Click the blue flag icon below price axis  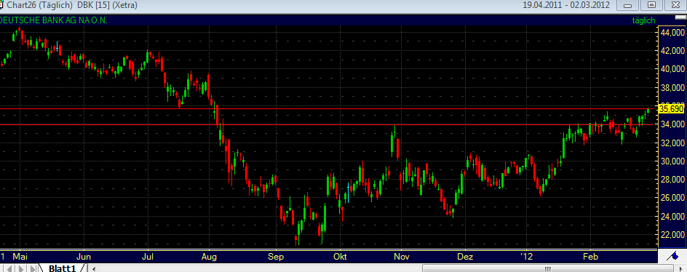coord(672,256)
